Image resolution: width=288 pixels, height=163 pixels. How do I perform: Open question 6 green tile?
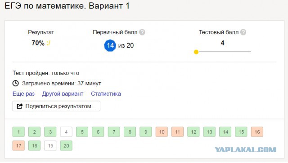point(98,132)
